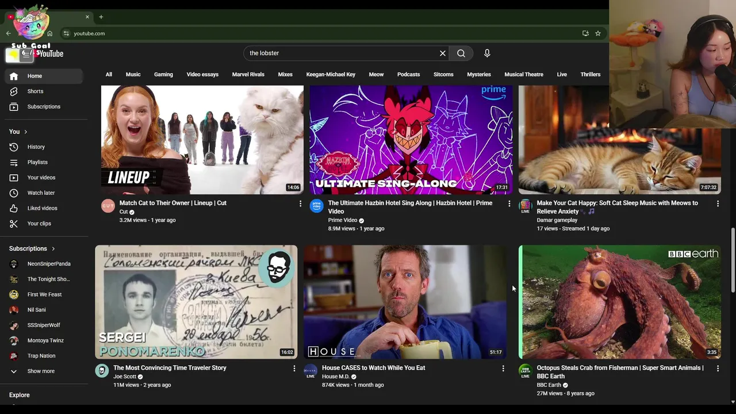The width and height of the screenshot is (736, 414).
Task: Open more options for Match Cat to Their Owner video
Action: click(300, 204)
